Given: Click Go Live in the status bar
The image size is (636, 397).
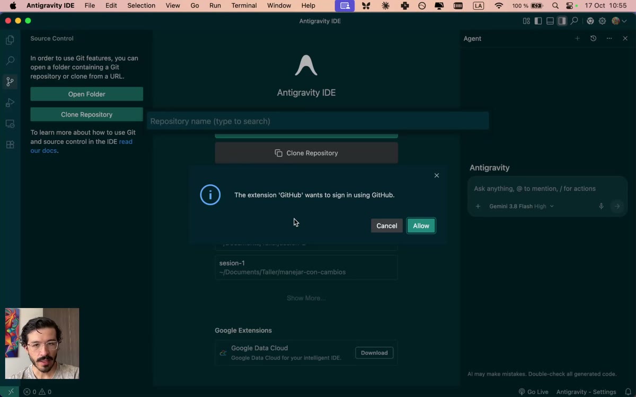Looking at the screenshot, I should click(x=533, y=392).
